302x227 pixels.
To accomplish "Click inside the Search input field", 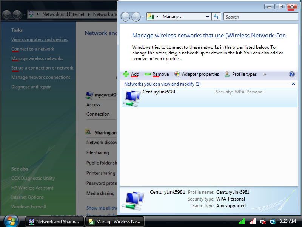I will point(260,17).
